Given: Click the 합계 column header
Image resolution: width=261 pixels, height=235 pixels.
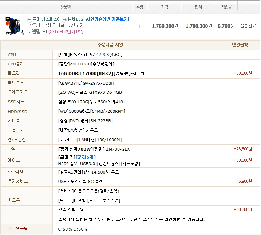Looking at the screenshot, I should pyautogui.click(x=198, y=7).
